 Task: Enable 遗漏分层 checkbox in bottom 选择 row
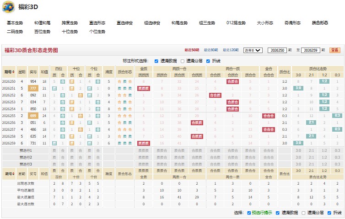[303, 213]
